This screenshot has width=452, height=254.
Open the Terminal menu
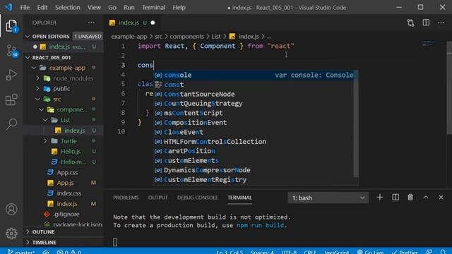tap(153, 8)
